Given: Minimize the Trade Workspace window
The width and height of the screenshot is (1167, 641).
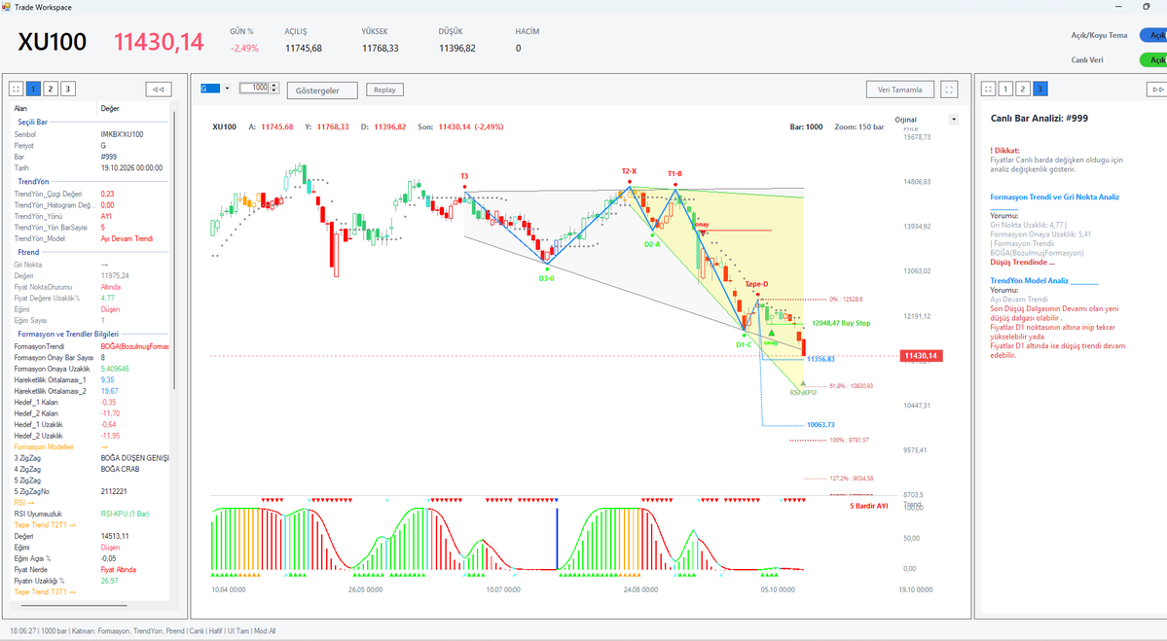Looking at the screenshot, I should (1118, 7).
